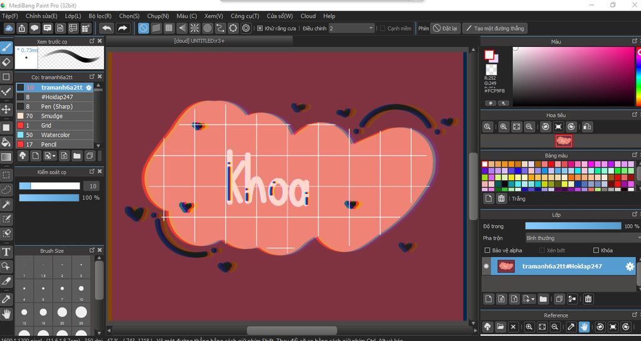Select the Move tool
Screen dimensions: 641x341
pyautogui.click(x=6, y=109)
